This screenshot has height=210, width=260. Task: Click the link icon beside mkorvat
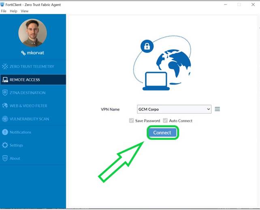[23, 53]
